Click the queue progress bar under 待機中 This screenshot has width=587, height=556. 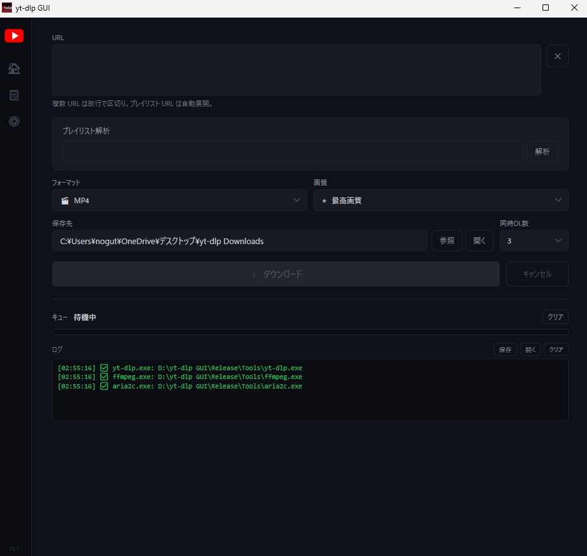click(309, 331)
